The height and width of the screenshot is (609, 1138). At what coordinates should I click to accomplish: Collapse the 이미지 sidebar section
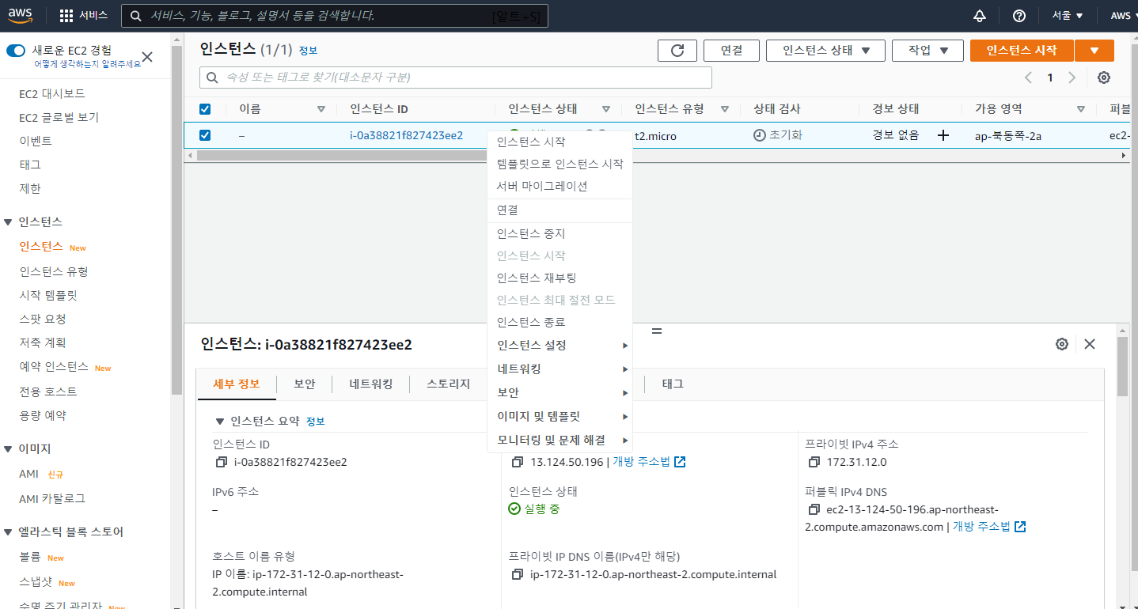pos(9,449)
